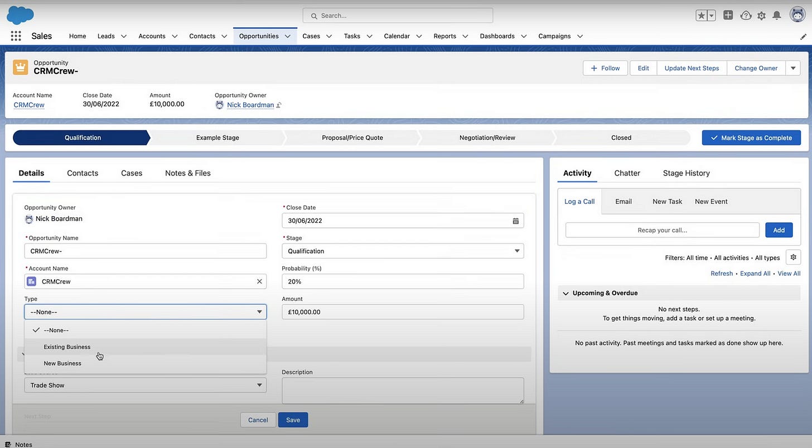Open the Close Date calendar picker icon

pyautogui.click(x=516, y=221)
